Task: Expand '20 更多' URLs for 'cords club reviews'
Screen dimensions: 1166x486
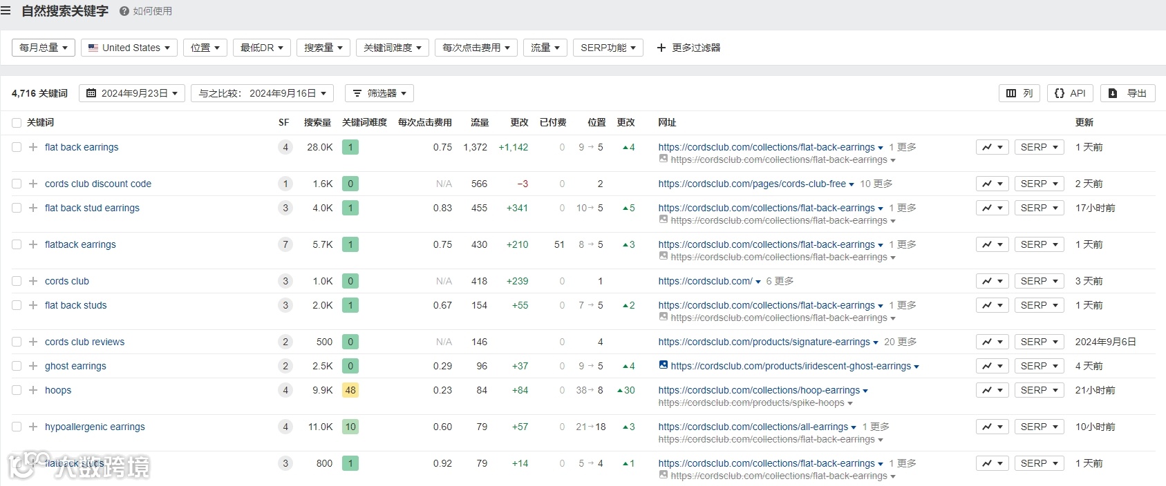Action: (x=901, y=342)
